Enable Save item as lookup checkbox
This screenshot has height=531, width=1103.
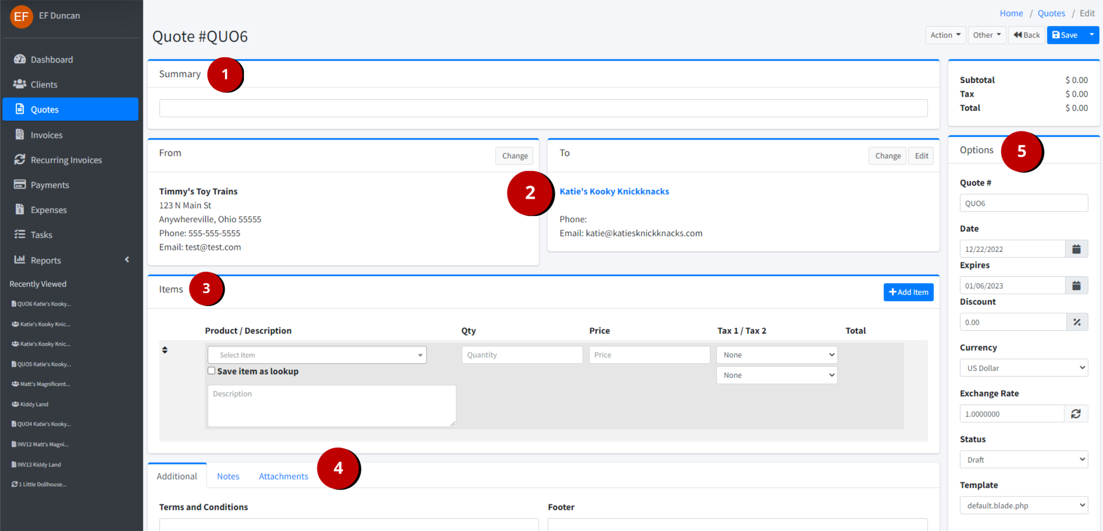pos(211,370)
